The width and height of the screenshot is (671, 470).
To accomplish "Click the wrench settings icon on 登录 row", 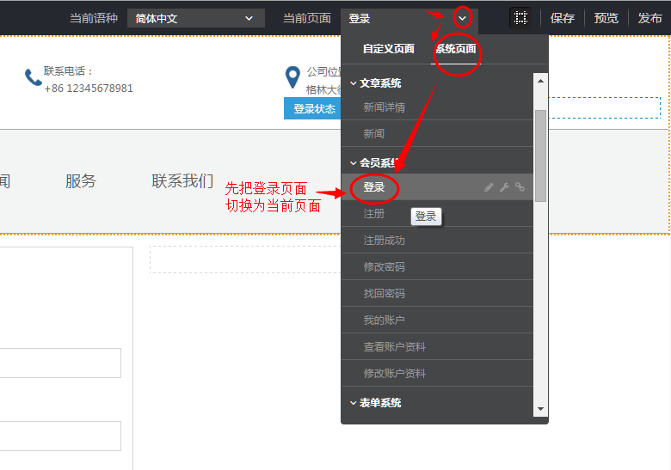I will pyautogui.click(x=504, y=187).
